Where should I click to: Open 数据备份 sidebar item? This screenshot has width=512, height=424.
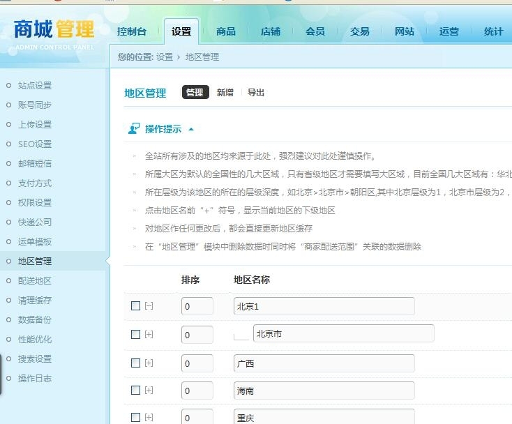35,320
